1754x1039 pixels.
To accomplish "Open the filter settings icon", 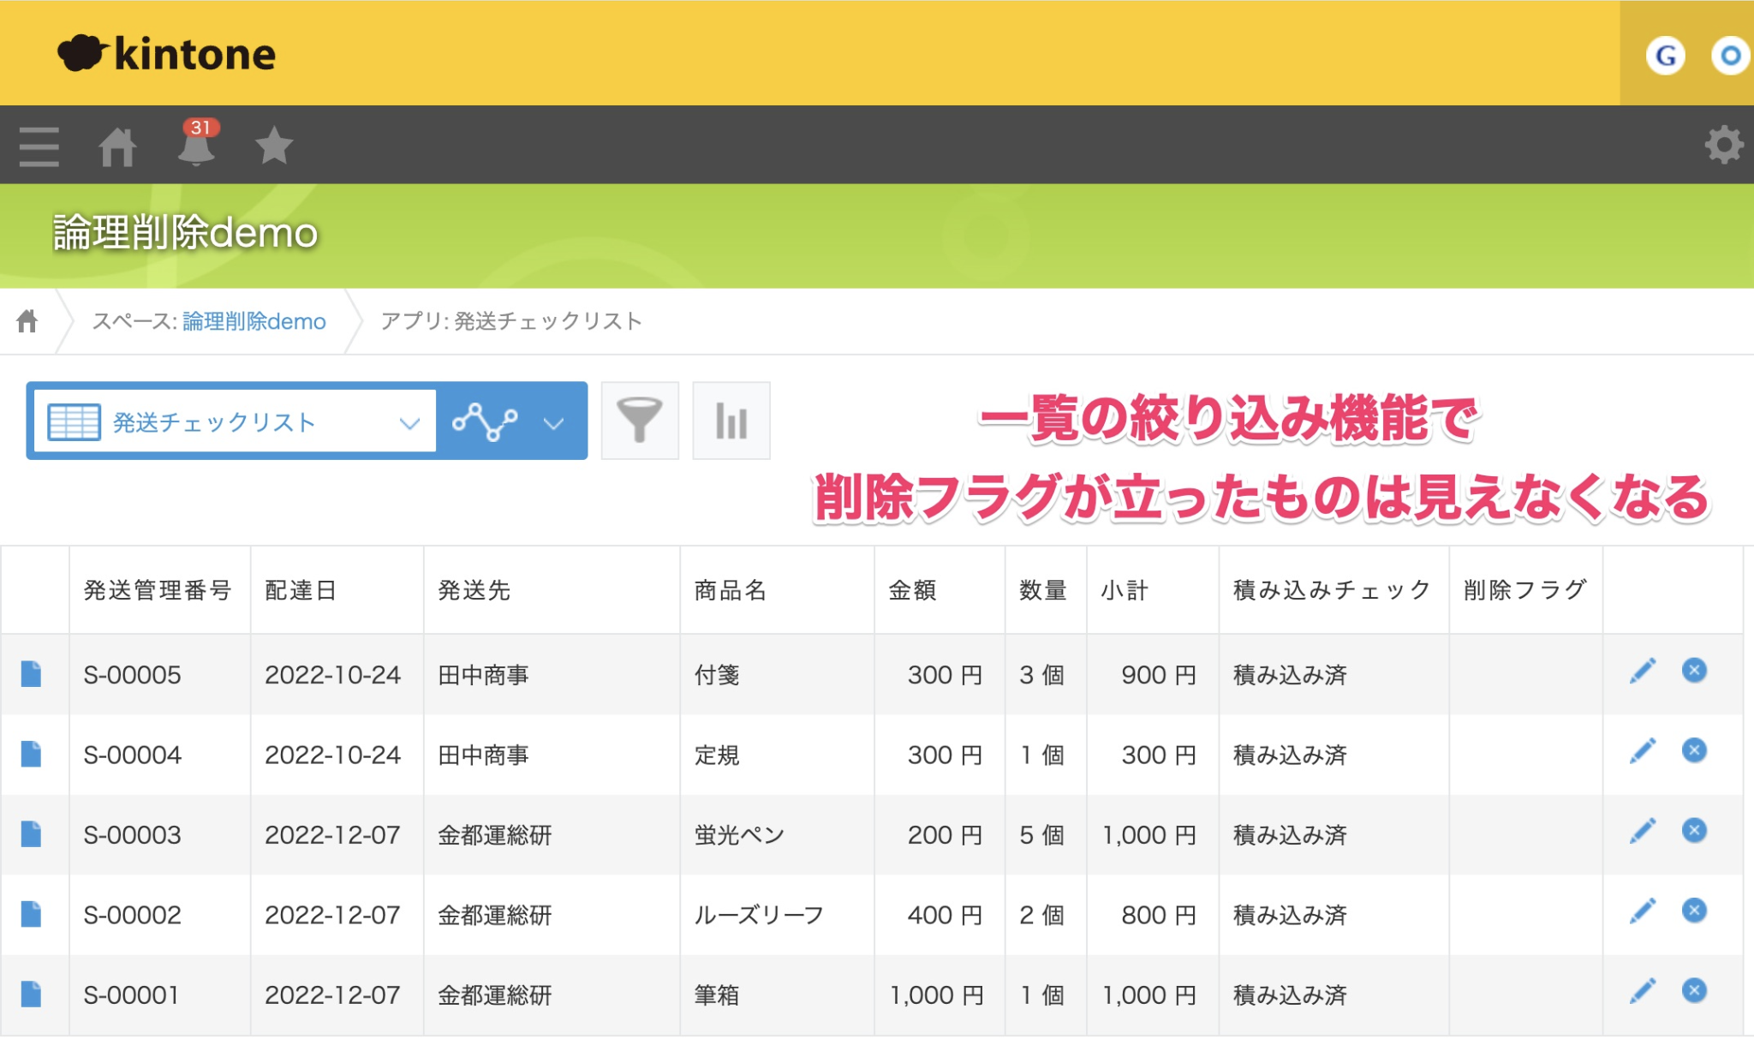I will (640, 421).
